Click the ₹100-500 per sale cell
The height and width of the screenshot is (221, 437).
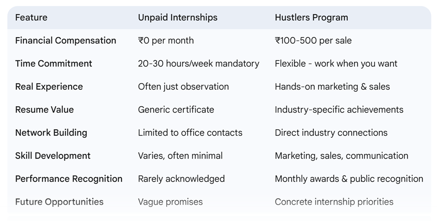tap(313, 41)
